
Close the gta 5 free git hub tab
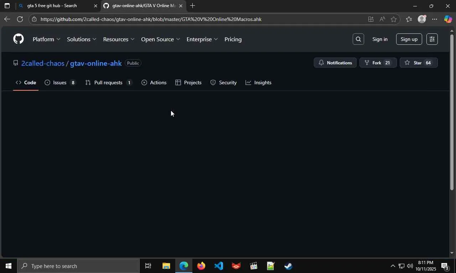pos(95,6)
